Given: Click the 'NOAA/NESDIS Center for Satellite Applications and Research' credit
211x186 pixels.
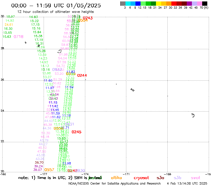Looking at the screenshot, I should pyautogui.click(x=115, y=184).
